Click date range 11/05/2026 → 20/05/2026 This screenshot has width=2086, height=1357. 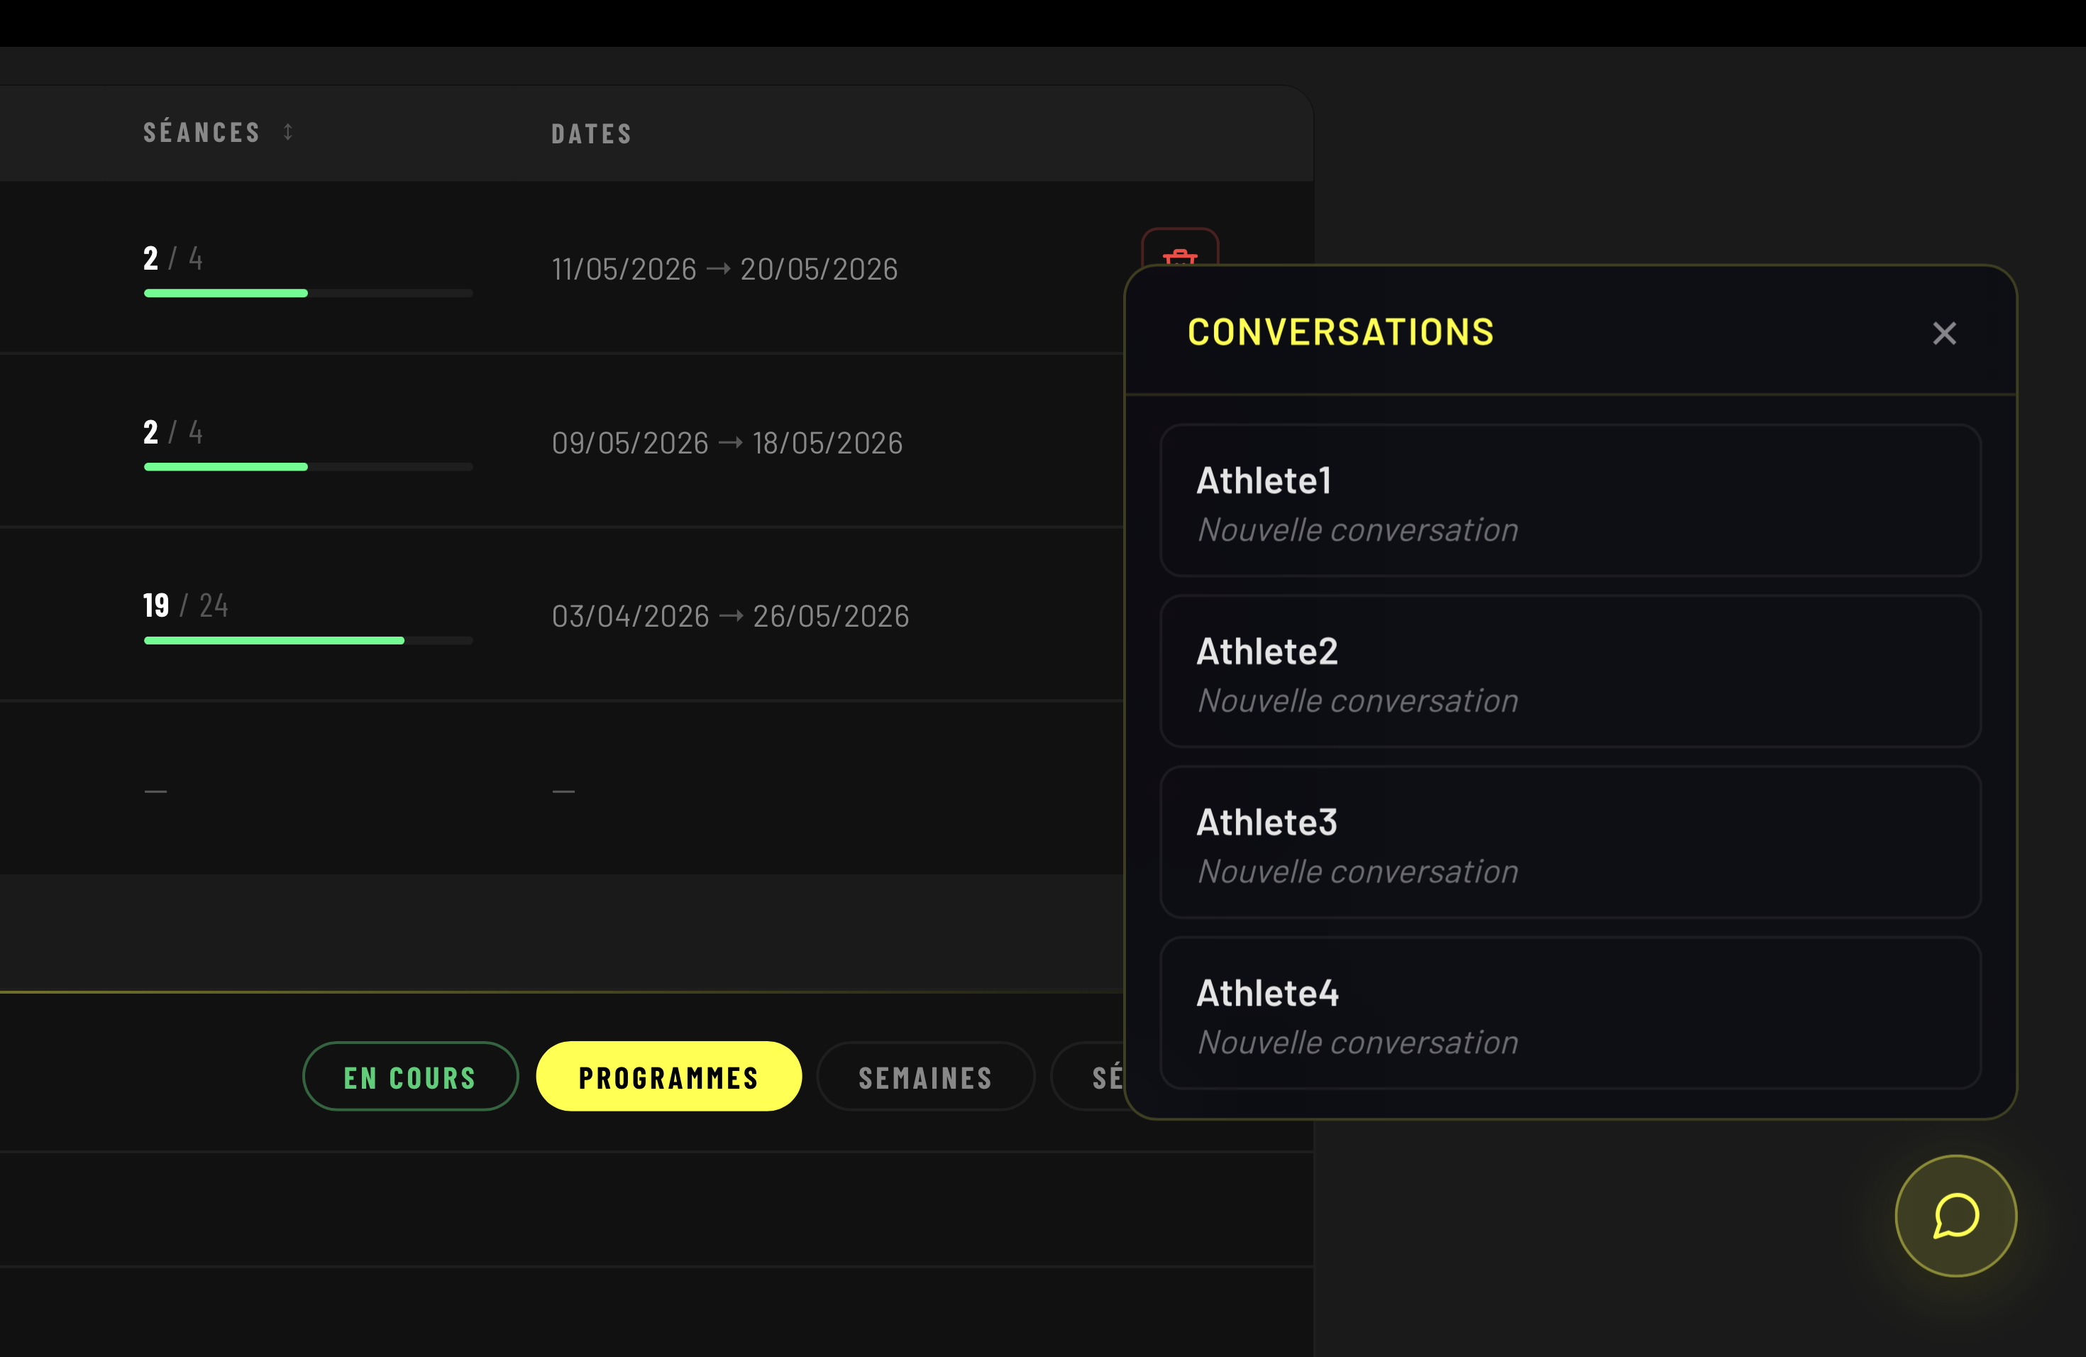click(x=725, y=268)
